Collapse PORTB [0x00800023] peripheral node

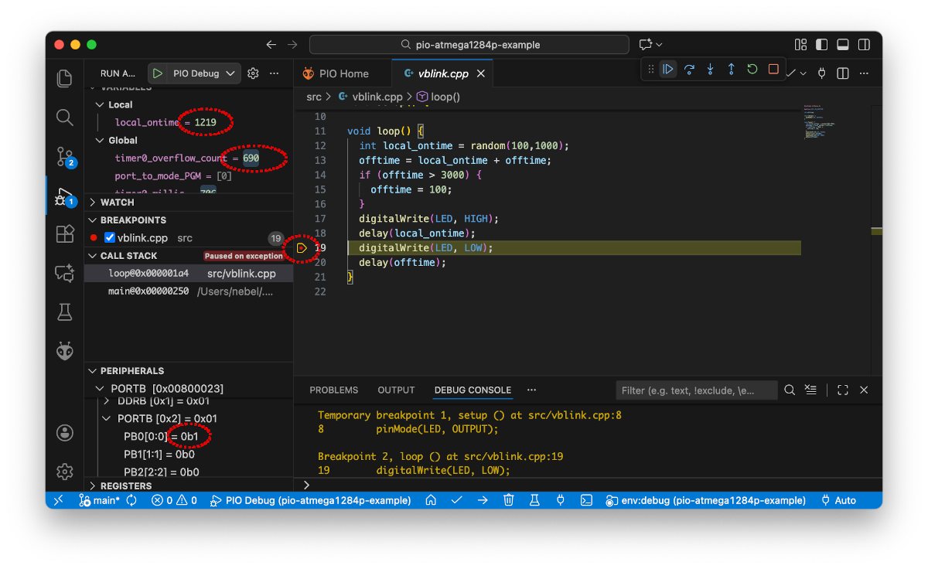[100, 389]
